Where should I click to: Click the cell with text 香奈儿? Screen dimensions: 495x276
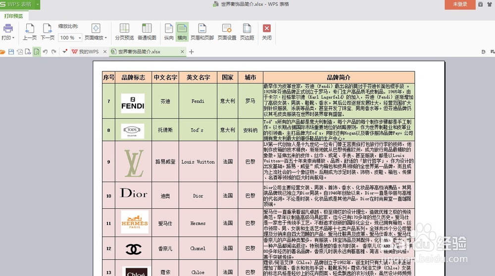click(165, 249)
